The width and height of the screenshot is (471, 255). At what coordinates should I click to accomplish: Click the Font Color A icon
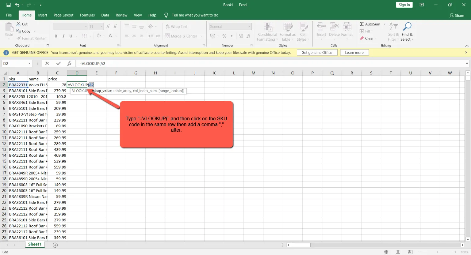pos(110,36)
